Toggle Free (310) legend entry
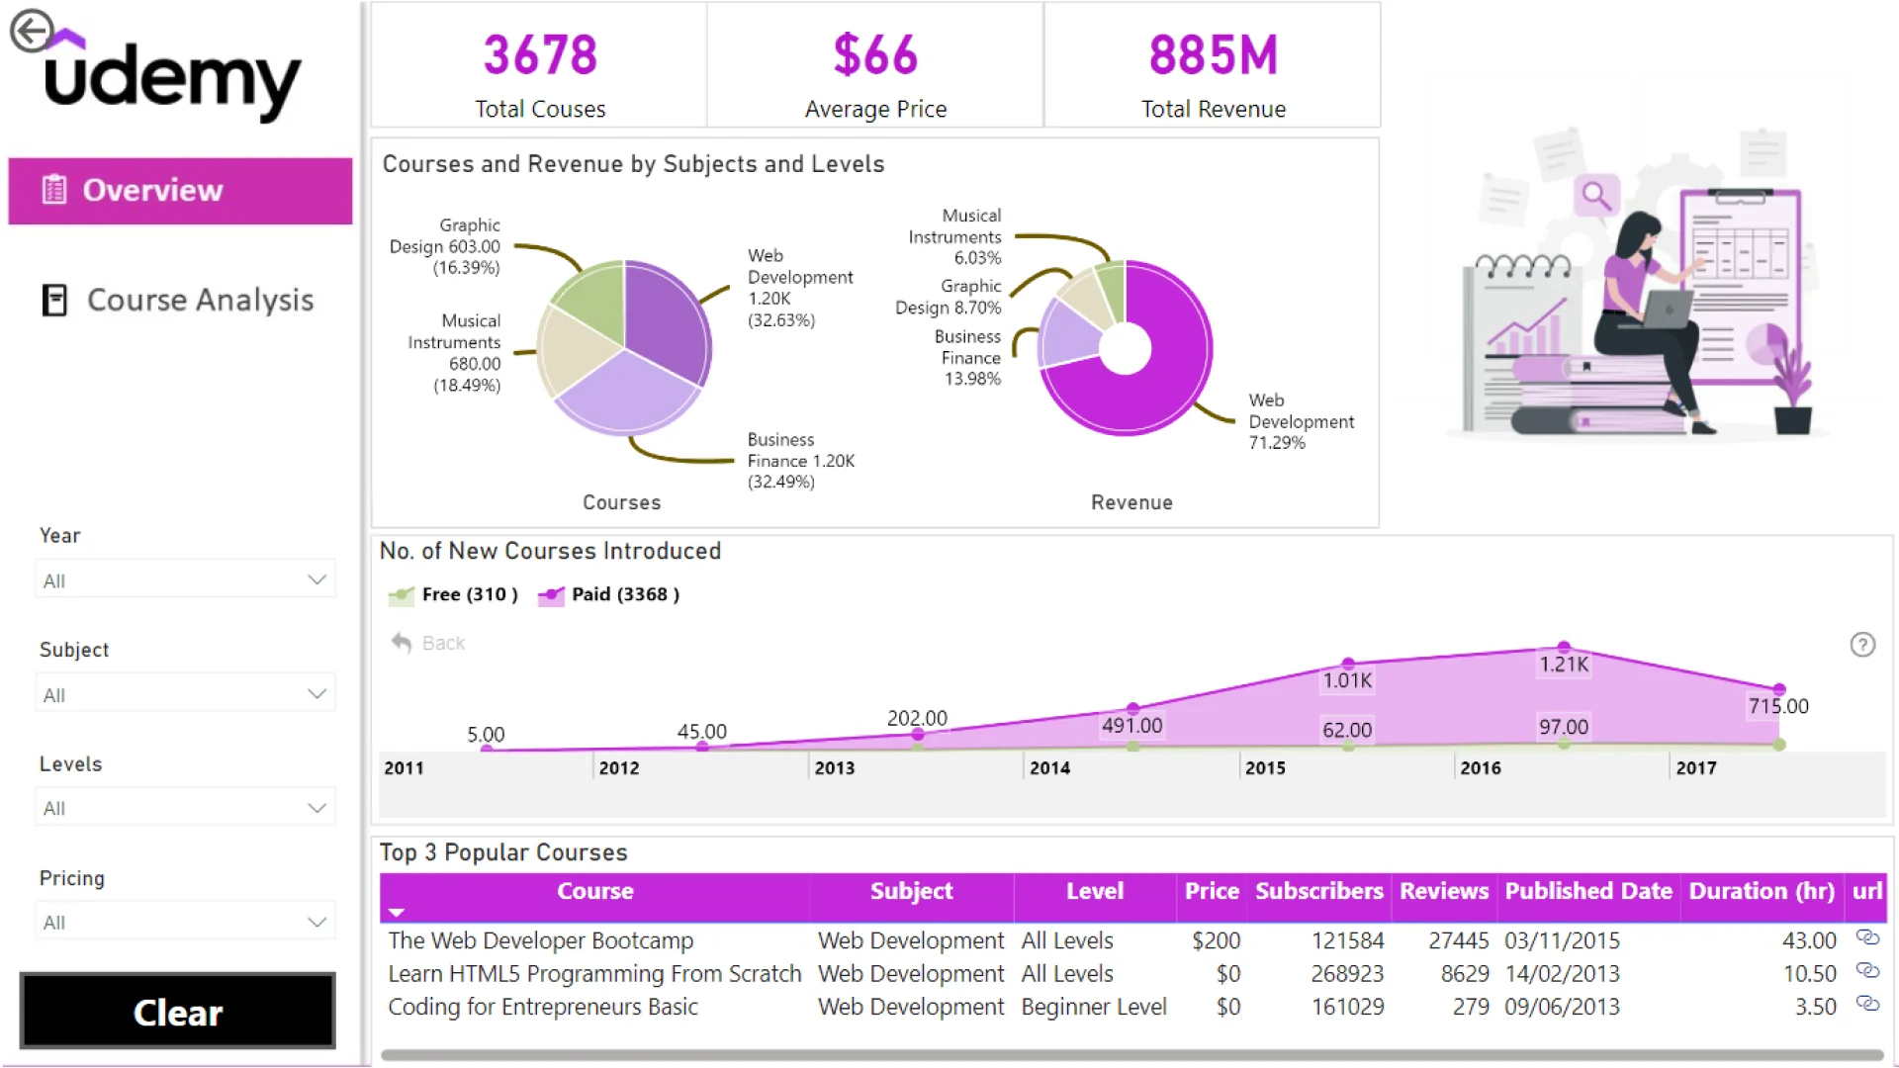Screen dimensions: 1899x1068 [454, 594]
